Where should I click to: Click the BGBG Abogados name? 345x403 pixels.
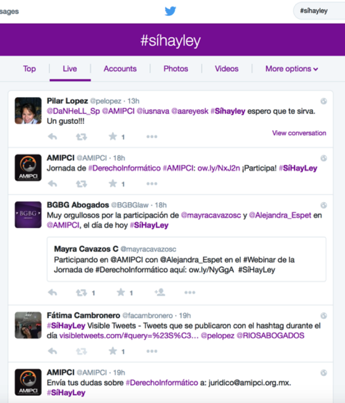pyautogui.click(x=78, y=205)
